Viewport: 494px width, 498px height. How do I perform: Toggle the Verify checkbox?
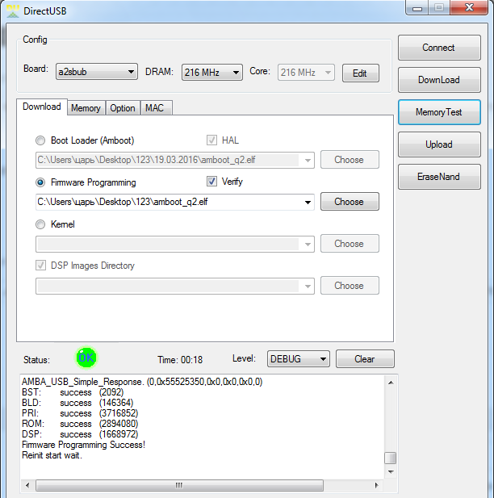212,182
